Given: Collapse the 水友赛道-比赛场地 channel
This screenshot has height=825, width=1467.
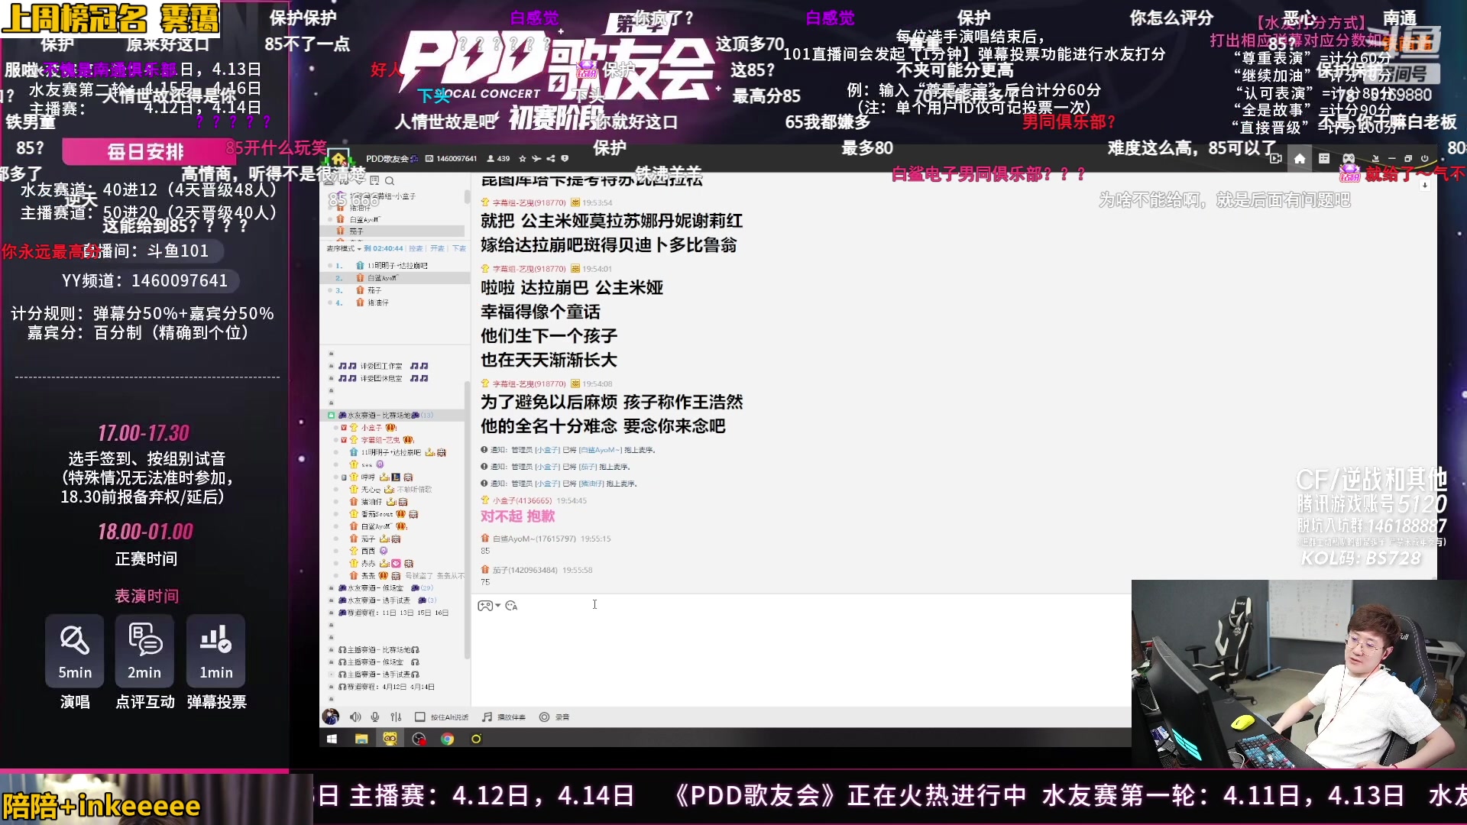Looking at the screenshot, I should pyautogui.click(x=331, y=416).
